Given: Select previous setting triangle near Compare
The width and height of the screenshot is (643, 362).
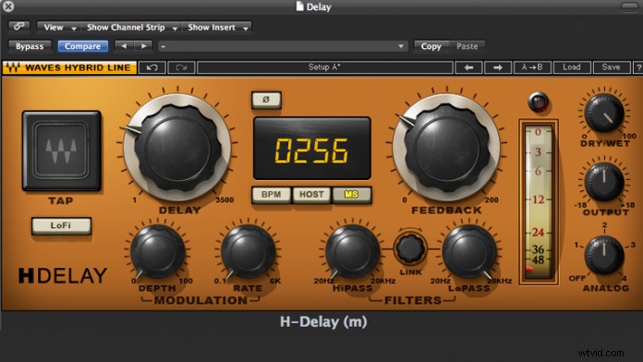Looking at the screenshot, I should pos(124,46).
